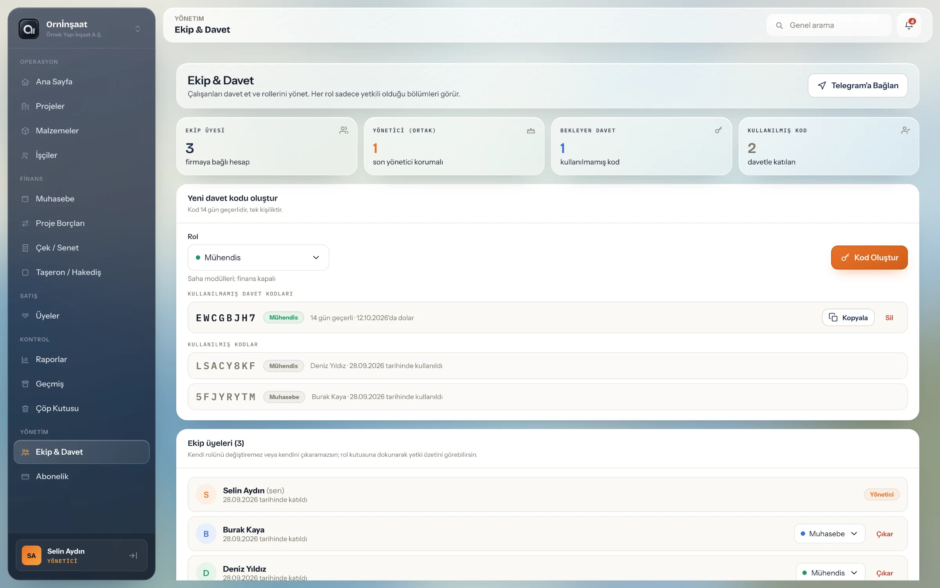This screenshot has width=940, height=588.
Task: Click the used code LSACY8KF
Action: pos(226,366)
